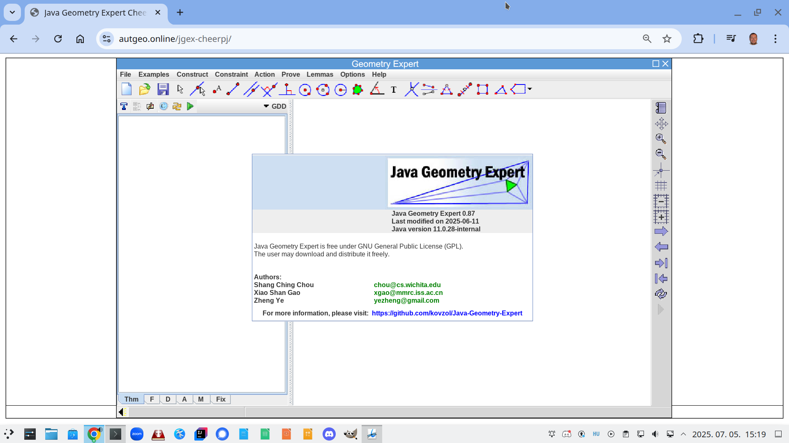The image size is (789, 443).
Task: Select the pan/move view tool on the right sidebar
Action: pos(661,123)
